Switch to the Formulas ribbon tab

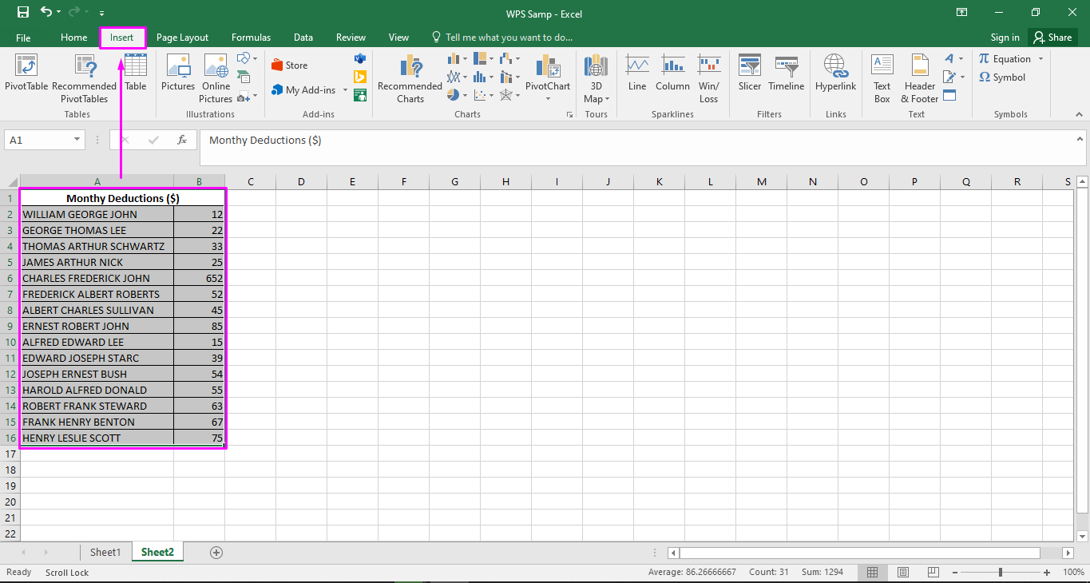coord(251,37)
